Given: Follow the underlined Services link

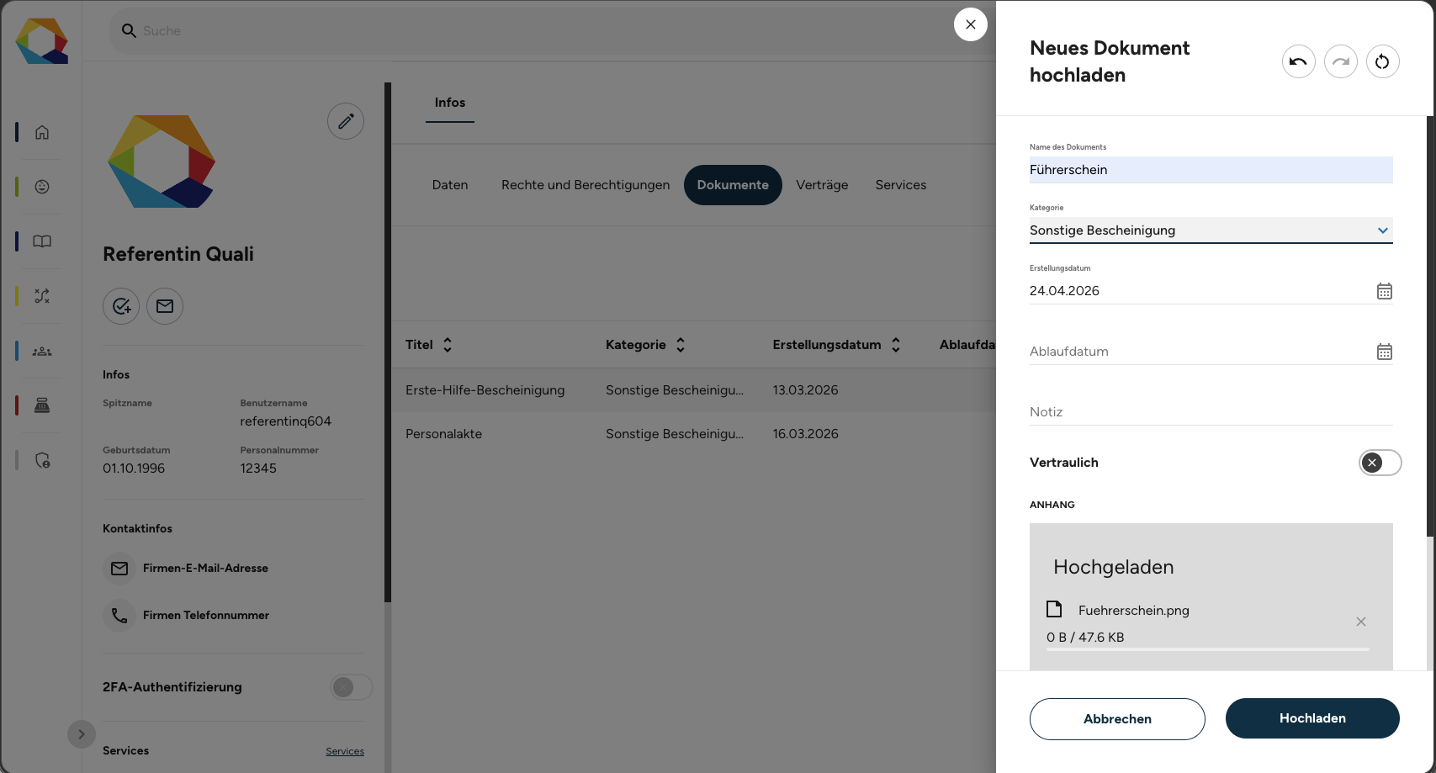Looking at the screenshot, I should [345, 751].
